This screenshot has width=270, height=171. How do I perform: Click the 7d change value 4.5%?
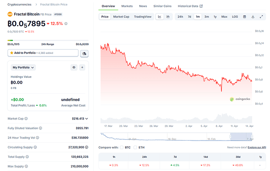click(175, 165)
